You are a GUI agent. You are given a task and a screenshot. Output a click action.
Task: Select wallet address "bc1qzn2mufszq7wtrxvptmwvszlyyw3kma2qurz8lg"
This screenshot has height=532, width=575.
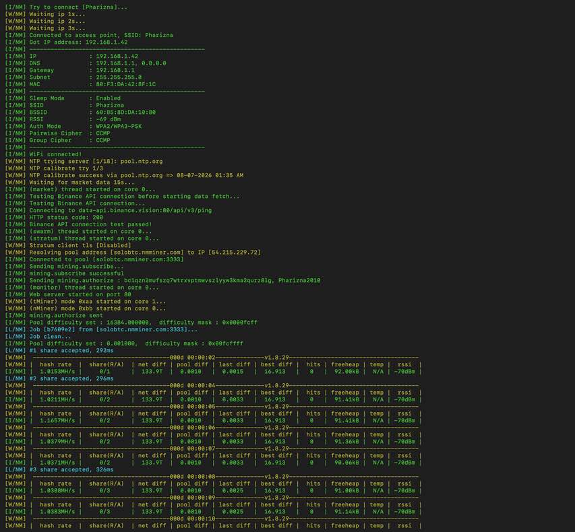pos(198,280)
